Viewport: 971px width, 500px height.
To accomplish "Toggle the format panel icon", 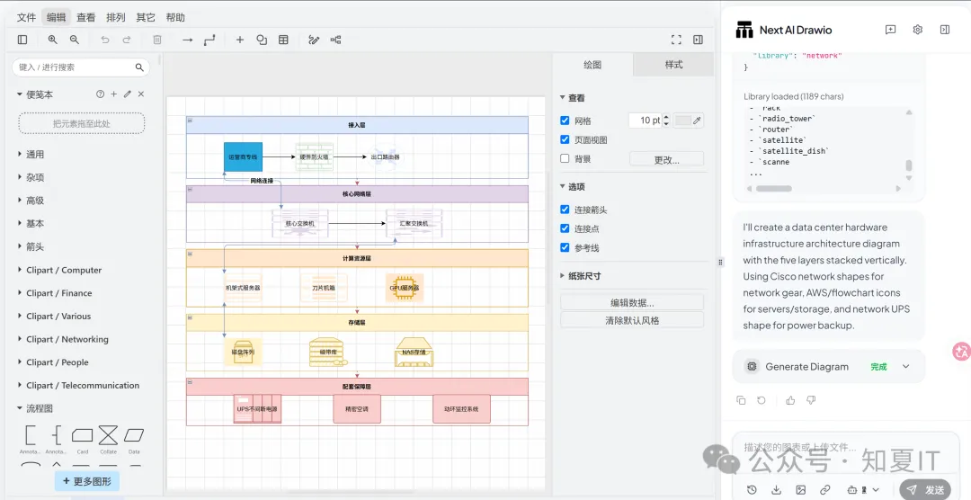I will tap(698, 40).
